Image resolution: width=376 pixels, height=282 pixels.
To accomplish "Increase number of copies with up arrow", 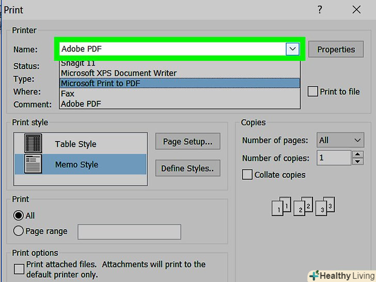I will (x=357, y=154).
